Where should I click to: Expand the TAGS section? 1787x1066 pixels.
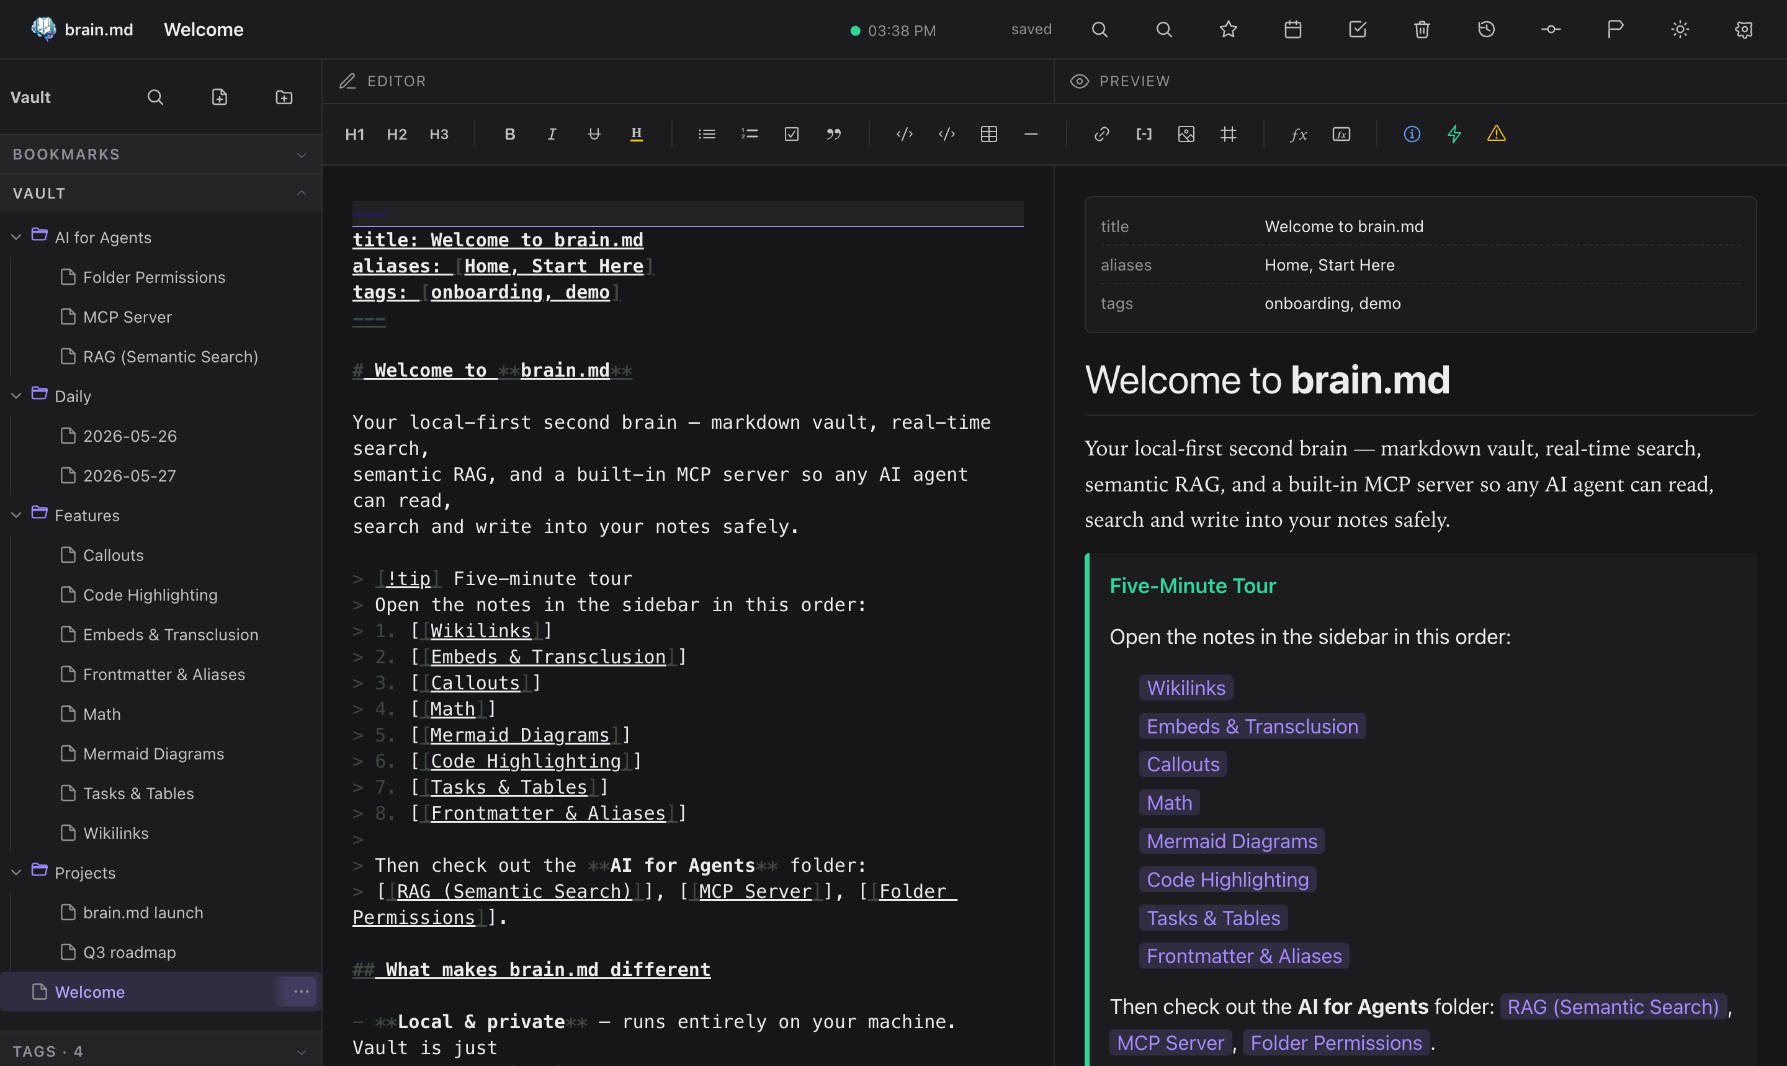click(x=161, y=1051)
